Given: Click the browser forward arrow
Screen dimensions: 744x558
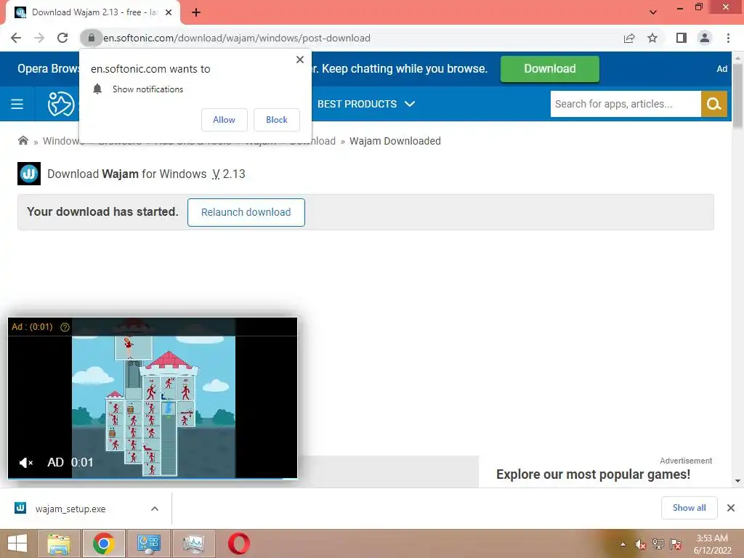Looking at the screenshot, I should pos(39,38).
